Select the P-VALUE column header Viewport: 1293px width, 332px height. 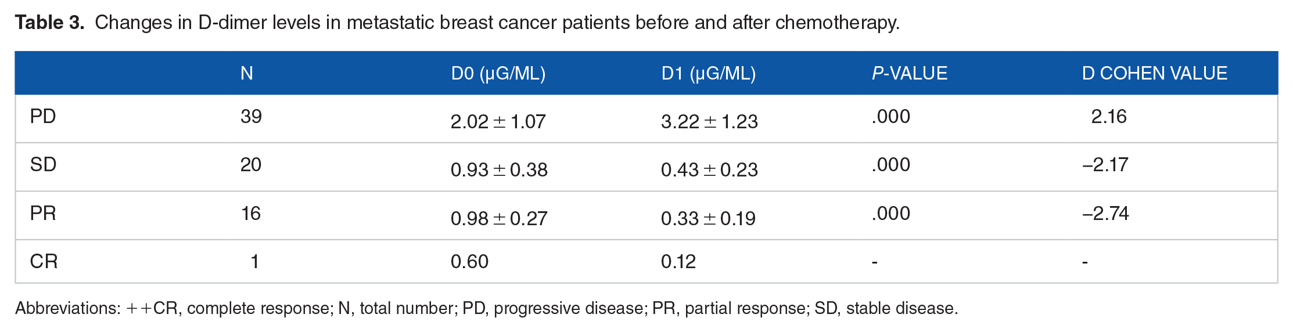(909, 73)
